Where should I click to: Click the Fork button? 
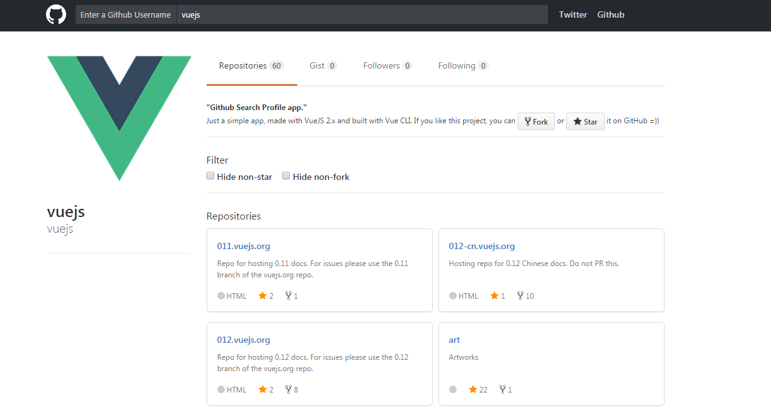click(x=536, y=121)
